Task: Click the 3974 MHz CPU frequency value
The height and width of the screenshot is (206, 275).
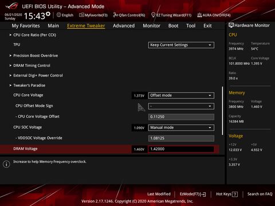Action: click(236, 49)
